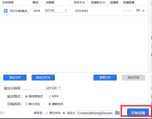Click the video file icon beside PDF分割演讲
The height and width of the screenshot is (119, 152).
click(x=6, y=11)
